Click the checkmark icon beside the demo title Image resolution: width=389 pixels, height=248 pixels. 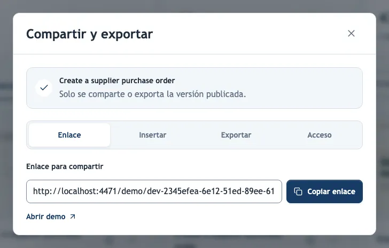click(x=44, y=87)
